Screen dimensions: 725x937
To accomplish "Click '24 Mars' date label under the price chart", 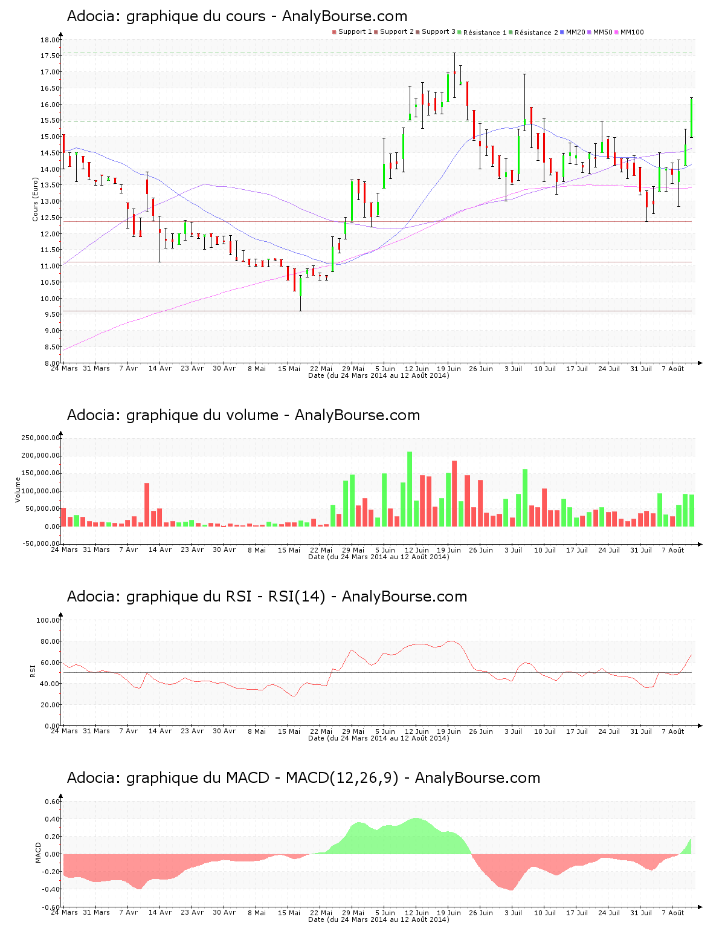I will [x=64, y=369].
